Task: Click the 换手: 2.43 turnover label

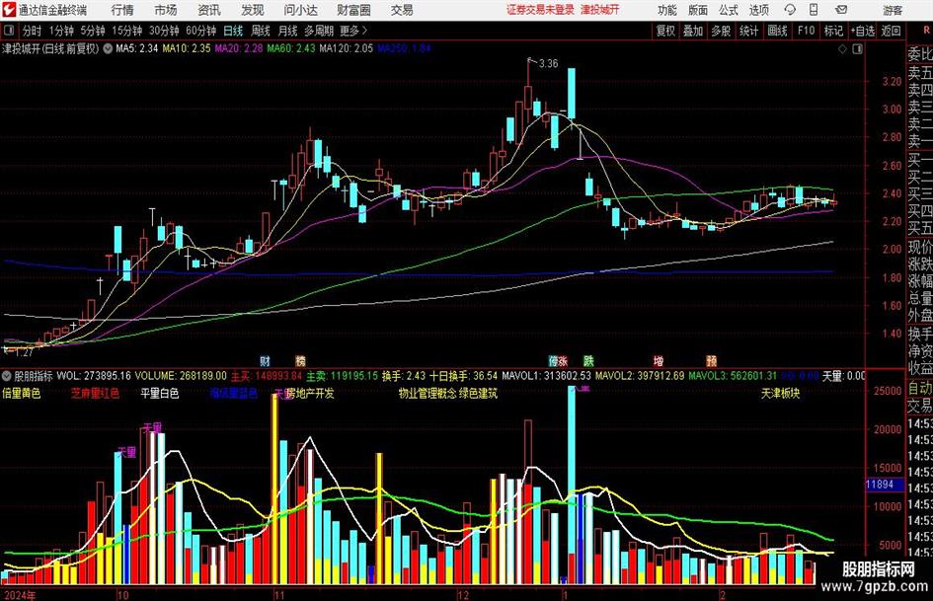Action: coord(404,376)
